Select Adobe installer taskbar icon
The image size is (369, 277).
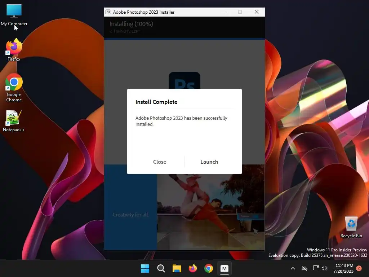pyautogui.click(x=224, y=268)
